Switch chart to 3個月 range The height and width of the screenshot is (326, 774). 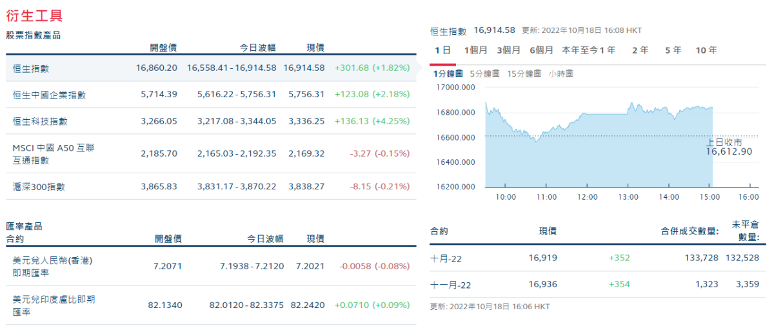[x=508, y=50]
